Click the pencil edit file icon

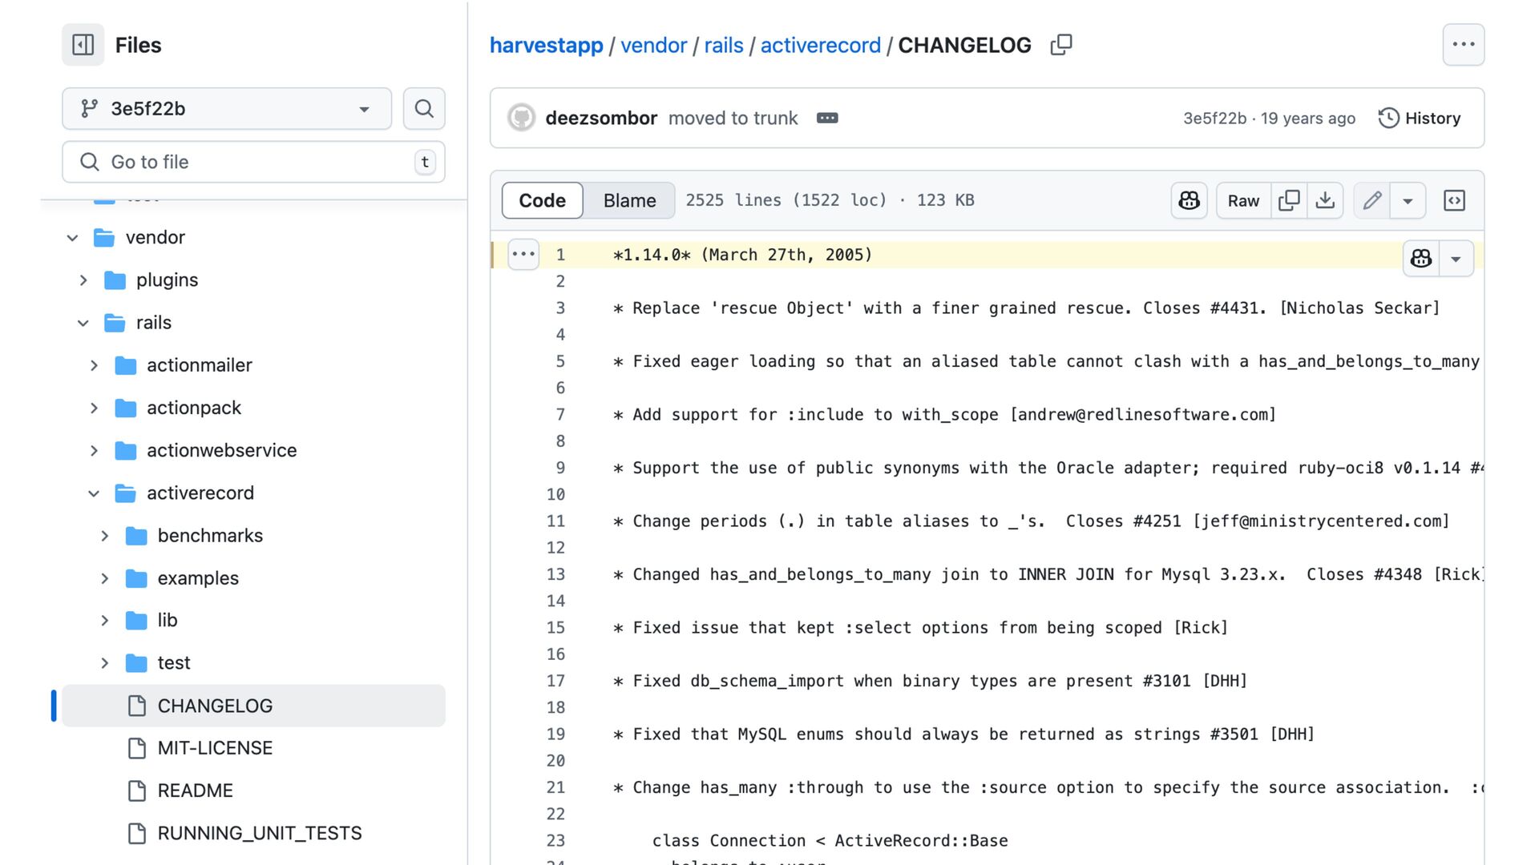(1371, 200)
